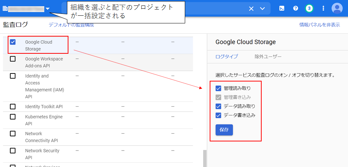Toggle データ書き込み checkbox

pos(218,115)
